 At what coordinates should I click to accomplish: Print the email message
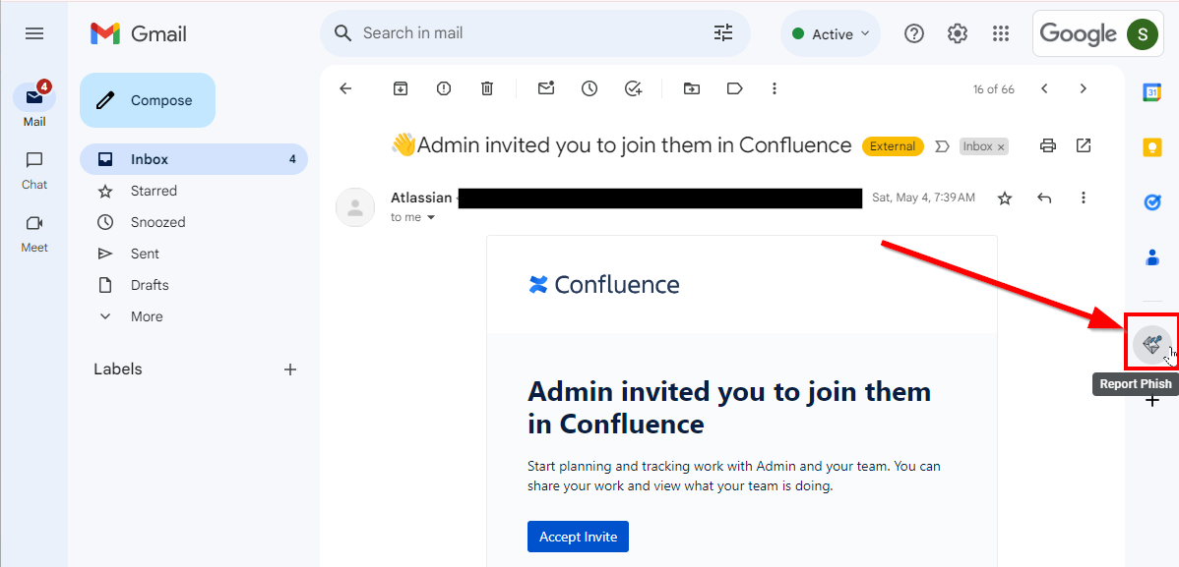tap(1048, 146)
